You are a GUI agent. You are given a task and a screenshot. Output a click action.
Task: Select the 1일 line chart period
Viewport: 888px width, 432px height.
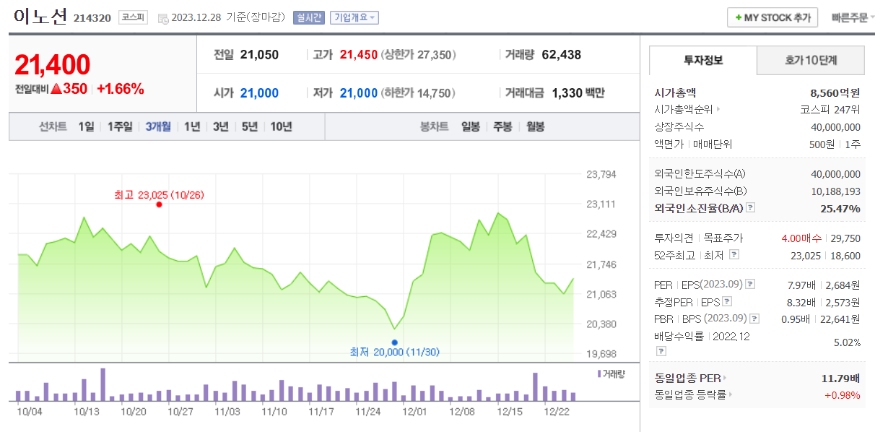[x=86, y=126]
